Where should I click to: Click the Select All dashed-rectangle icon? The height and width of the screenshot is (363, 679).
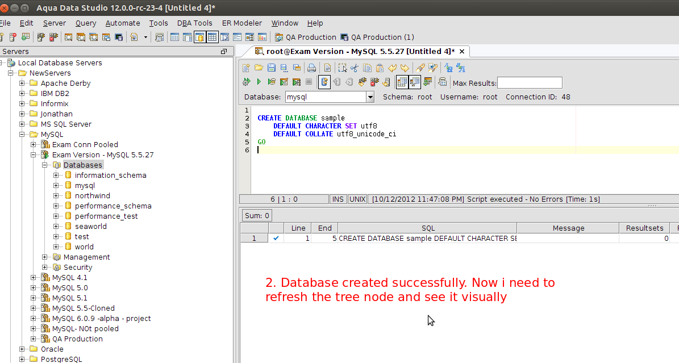point(342,68)
